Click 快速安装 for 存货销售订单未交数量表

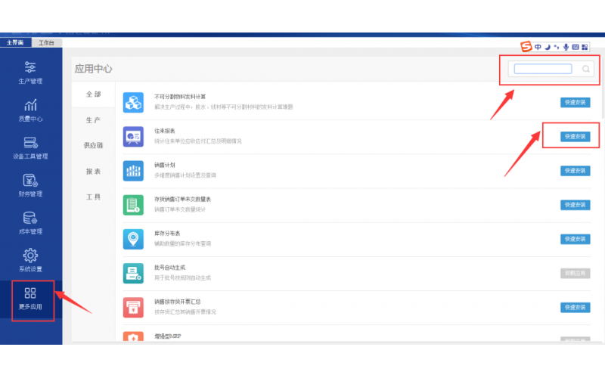575,205
